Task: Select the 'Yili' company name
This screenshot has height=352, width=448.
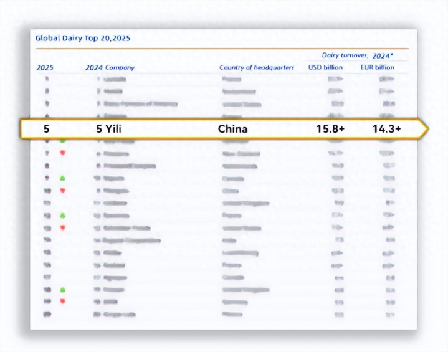Action: click(x=113, y=129)
